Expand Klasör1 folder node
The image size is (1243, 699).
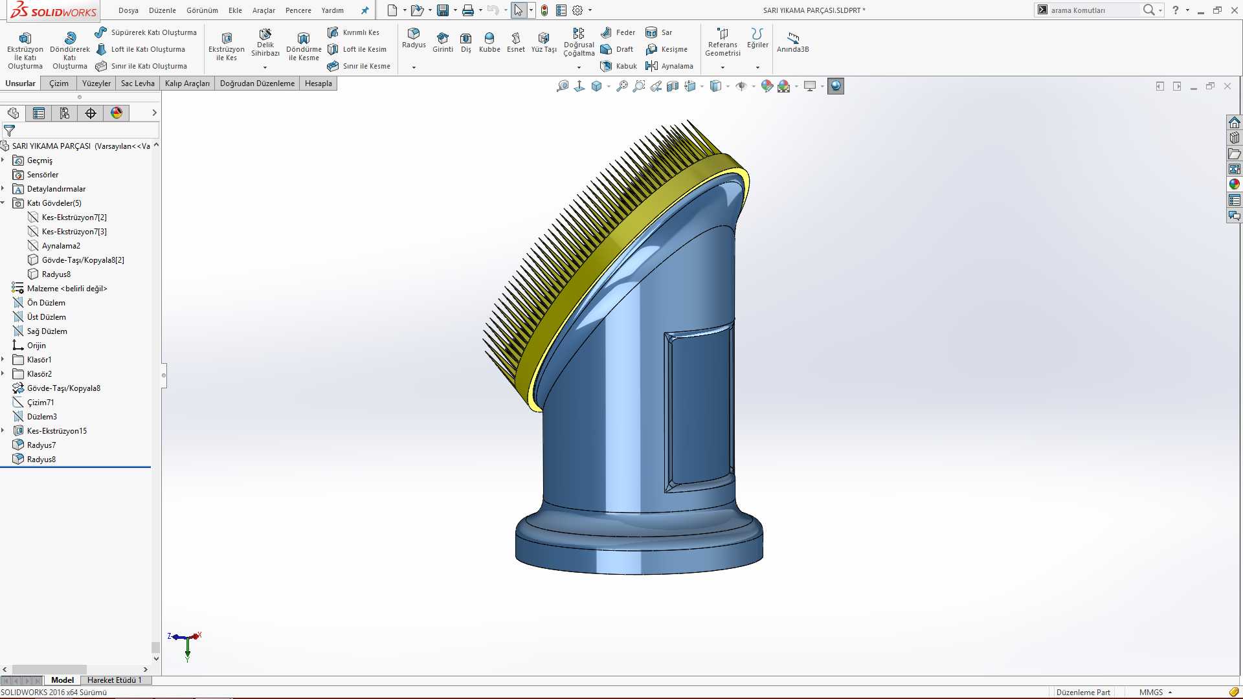[3, 359]
